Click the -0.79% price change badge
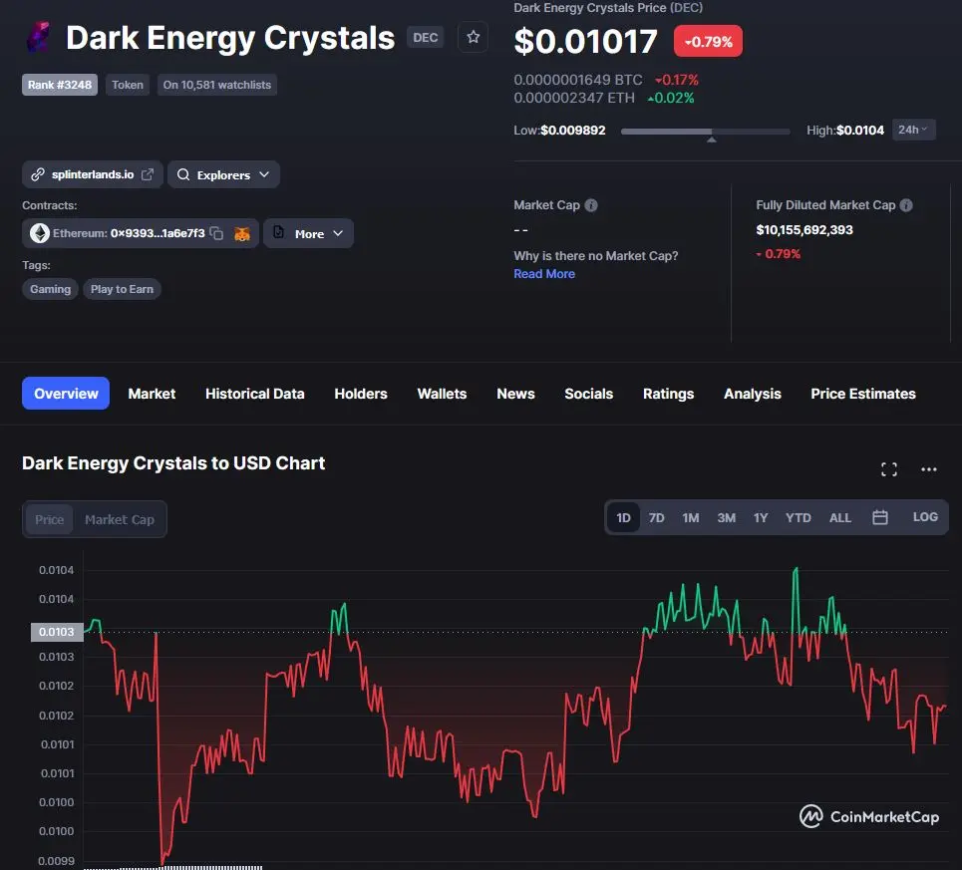The image size is (962, 870). tap(708, 41)
